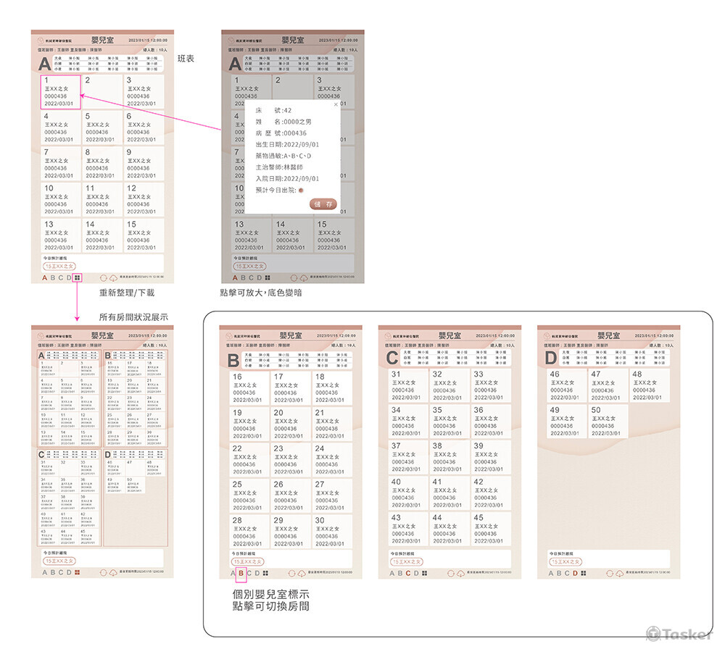Switch to room B tab on room A screen

[53, 277]
